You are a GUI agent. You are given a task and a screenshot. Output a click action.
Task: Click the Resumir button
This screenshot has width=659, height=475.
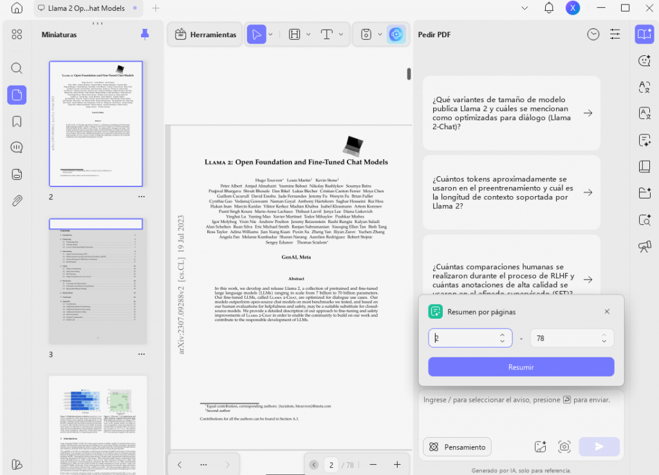[521, 367]
